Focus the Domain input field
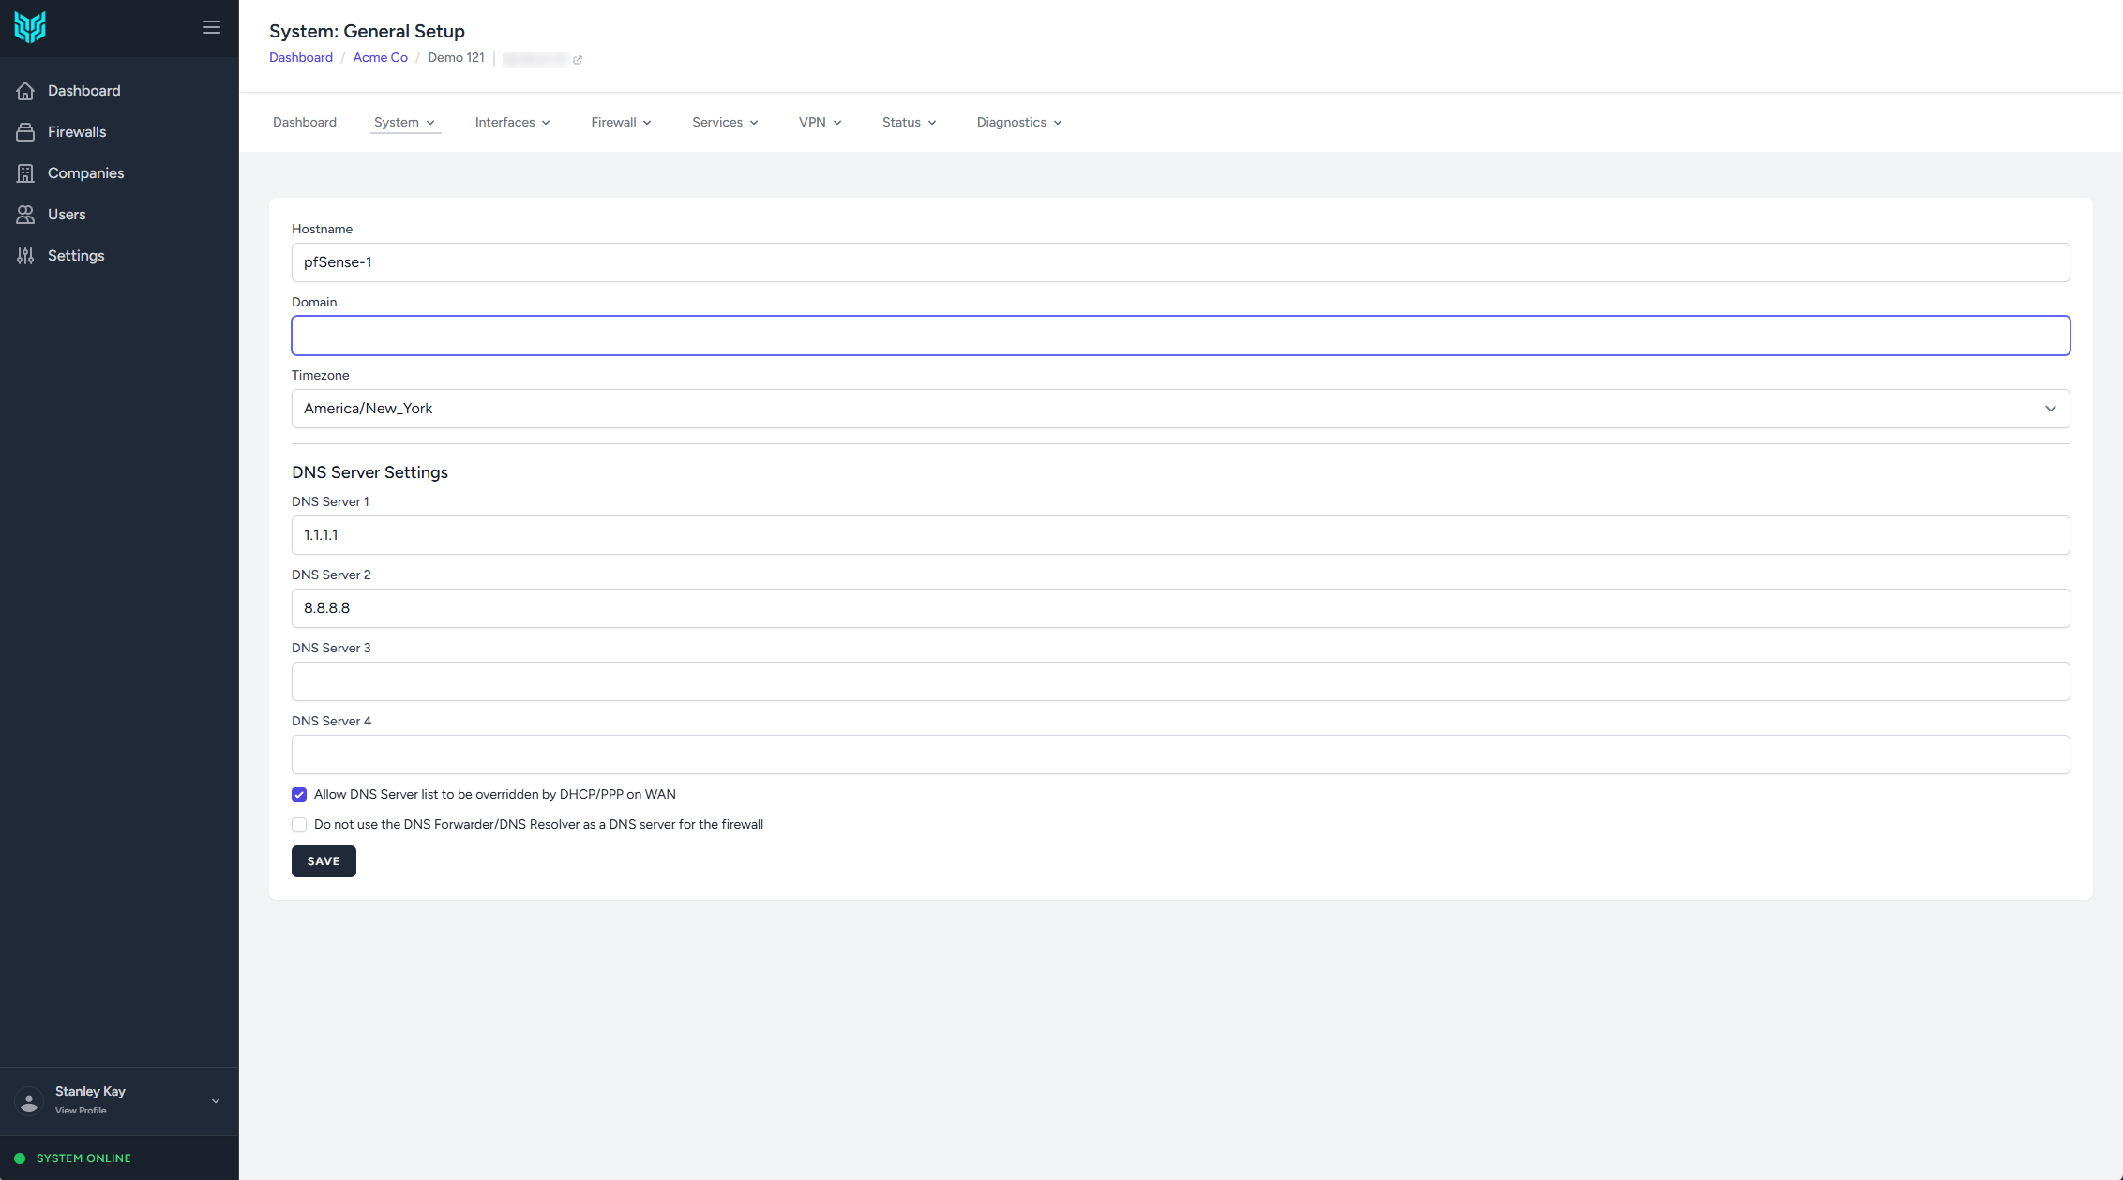Screen dimensions: 2123x1180 click(1181, 336)
